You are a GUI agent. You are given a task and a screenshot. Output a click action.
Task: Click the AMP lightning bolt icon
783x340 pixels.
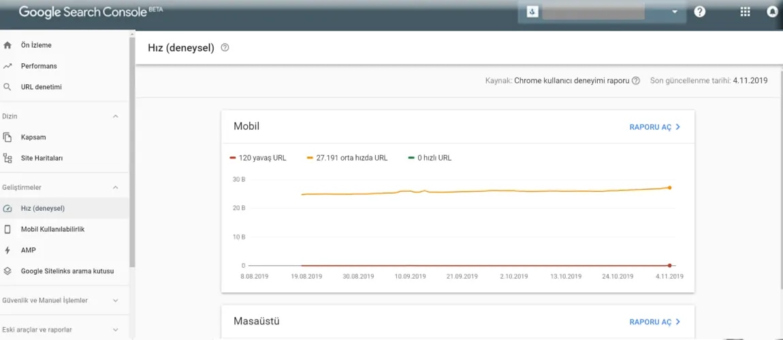(x=7, y=250)
